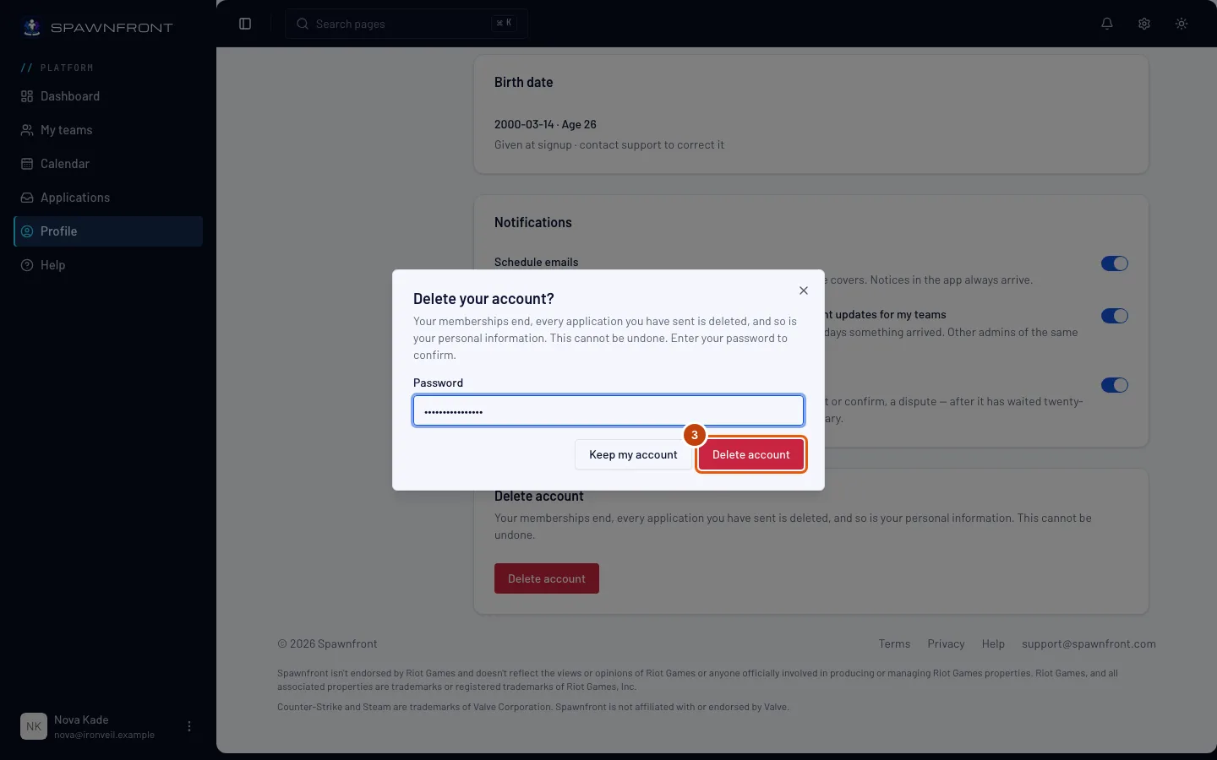Click the © 2026 Spawnfront text

327,643
